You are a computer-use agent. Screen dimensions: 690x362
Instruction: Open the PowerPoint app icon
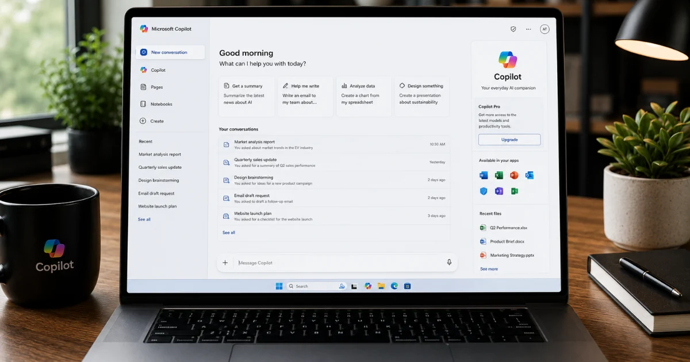(x=514, y=175)
